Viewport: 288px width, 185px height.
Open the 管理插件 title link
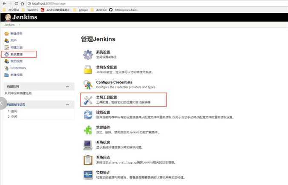(x=103, y=127)
